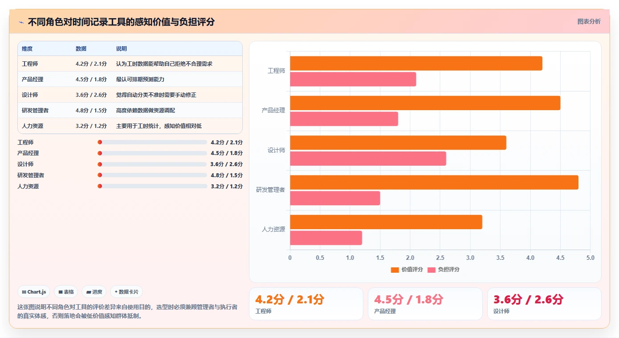Image resolution: width=619 pixels, height=338 pixels.
Task: Click 最认可排期预测能力 description
Action: (x=140, y=80)
